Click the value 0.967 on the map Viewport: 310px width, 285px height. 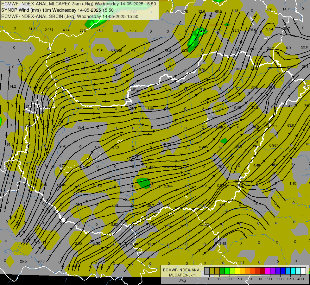tap(274, 145)
